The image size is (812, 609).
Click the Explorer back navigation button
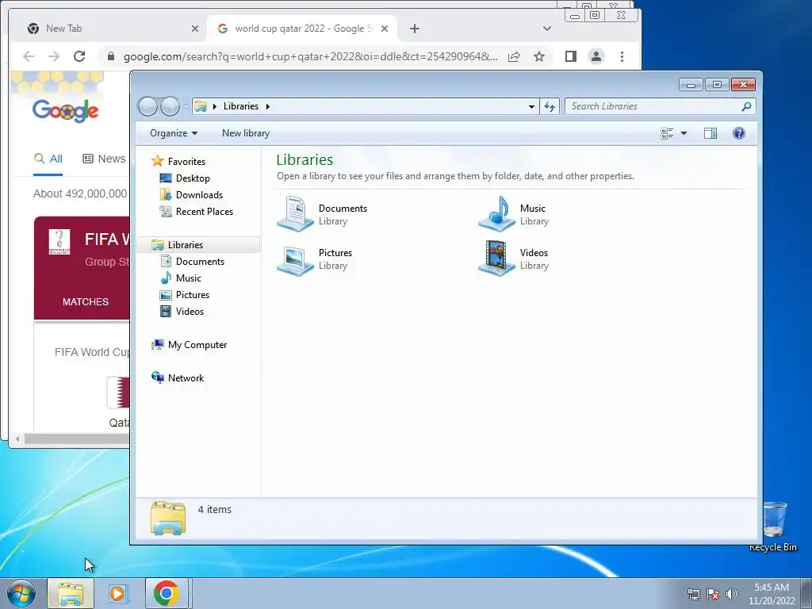[147, 107]
